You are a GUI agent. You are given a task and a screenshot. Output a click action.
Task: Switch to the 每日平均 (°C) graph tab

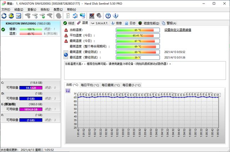tap(90, 85)
